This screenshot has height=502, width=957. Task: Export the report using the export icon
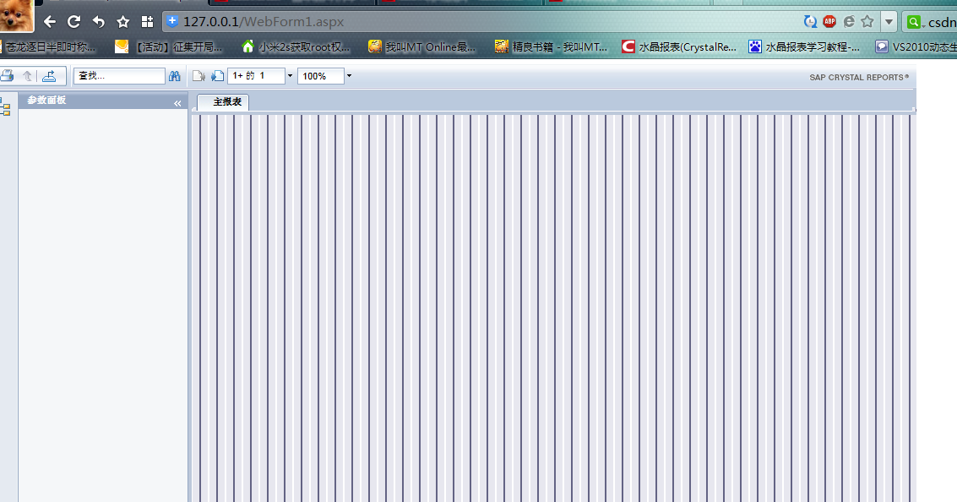click(50, 76)
